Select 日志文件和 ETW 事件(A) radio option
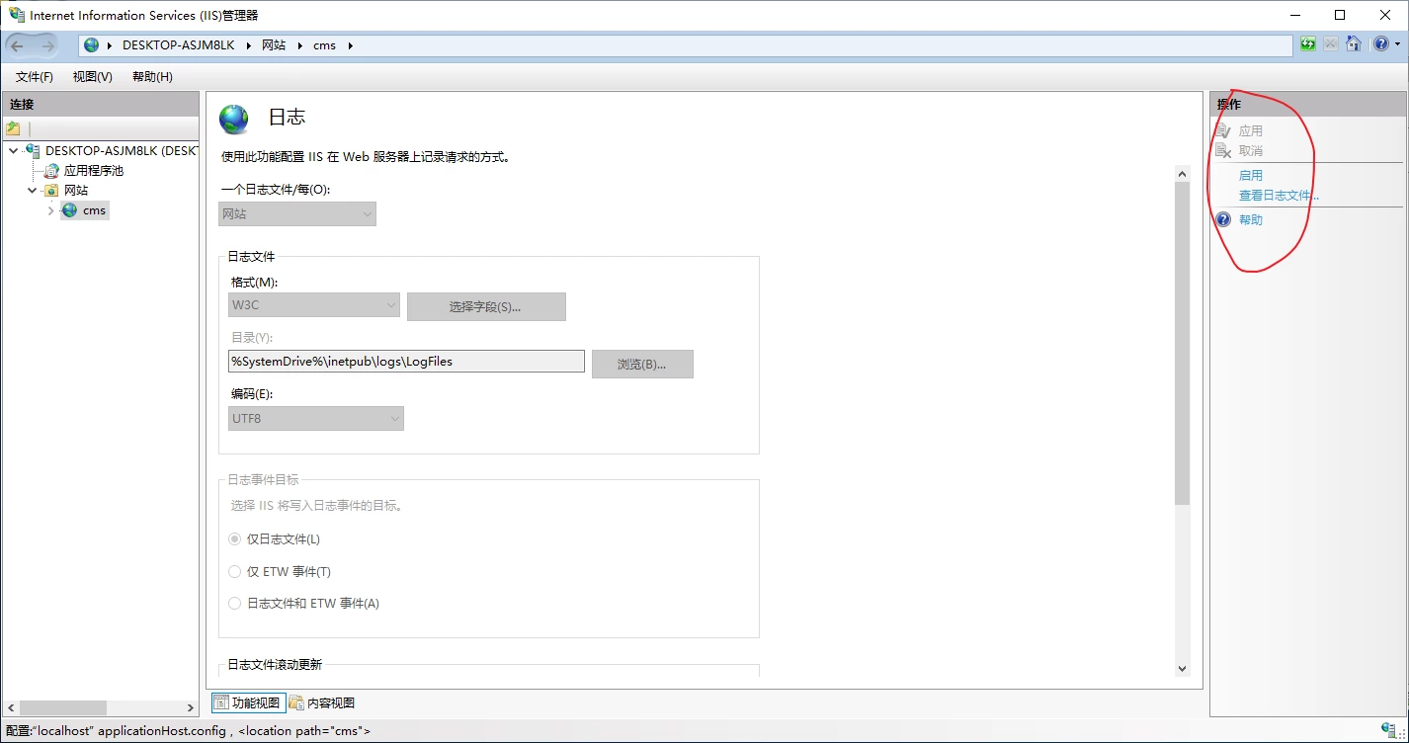This screenshot has height=743, width=1409. pyautogui.click(x=303, y=604)
